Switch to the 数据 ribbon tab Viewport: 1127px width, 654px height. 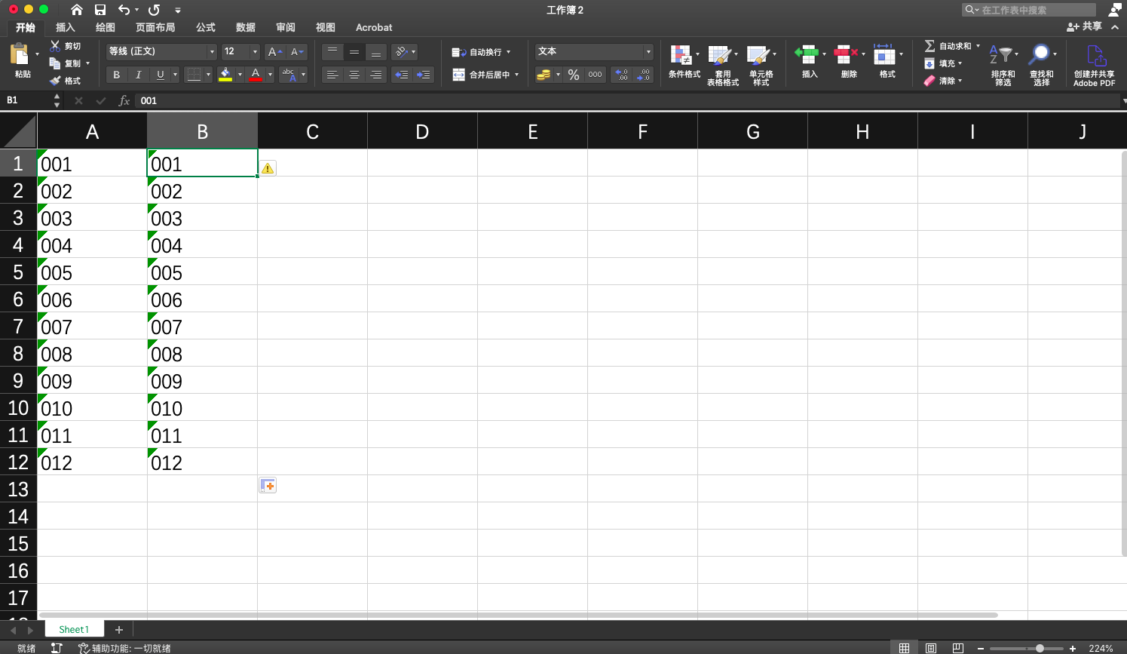[x=245, y=27]
